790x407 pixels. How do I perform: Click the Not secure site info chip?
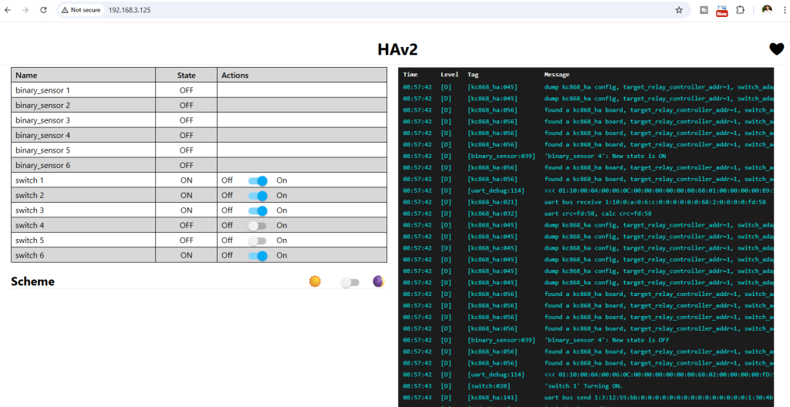coord(81,10)
